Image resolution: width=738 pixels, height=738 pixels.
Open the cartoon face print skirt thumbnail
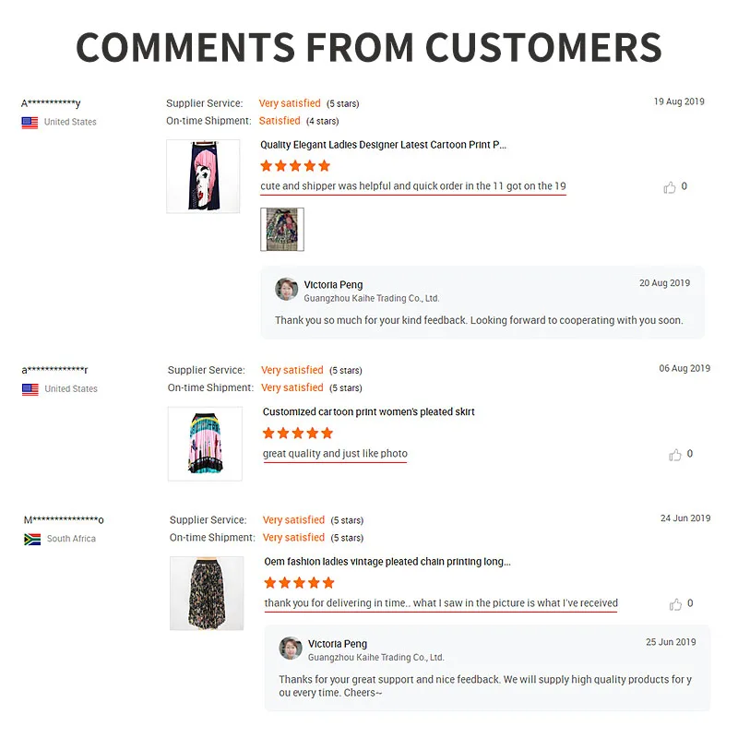[x=203, y=176]
